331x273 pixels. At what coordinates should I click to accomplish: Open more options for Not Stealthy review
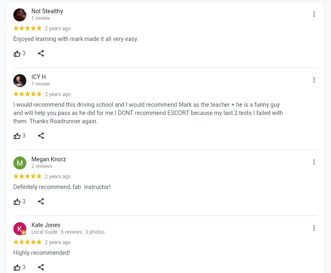click(x=314, y=14)
